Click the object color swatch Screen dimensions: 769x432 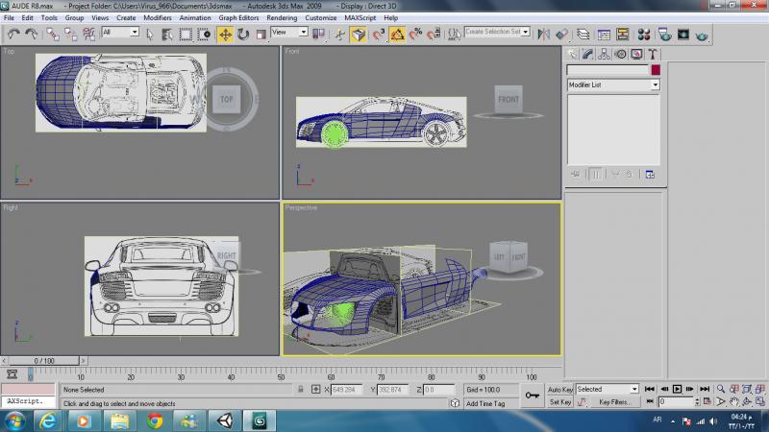click(x=656, y=70)
